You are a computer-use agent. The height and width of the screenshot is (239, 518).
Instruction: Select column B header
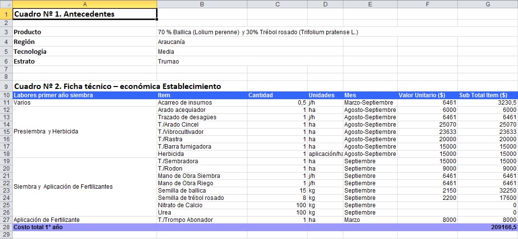[x=202, y=4]
